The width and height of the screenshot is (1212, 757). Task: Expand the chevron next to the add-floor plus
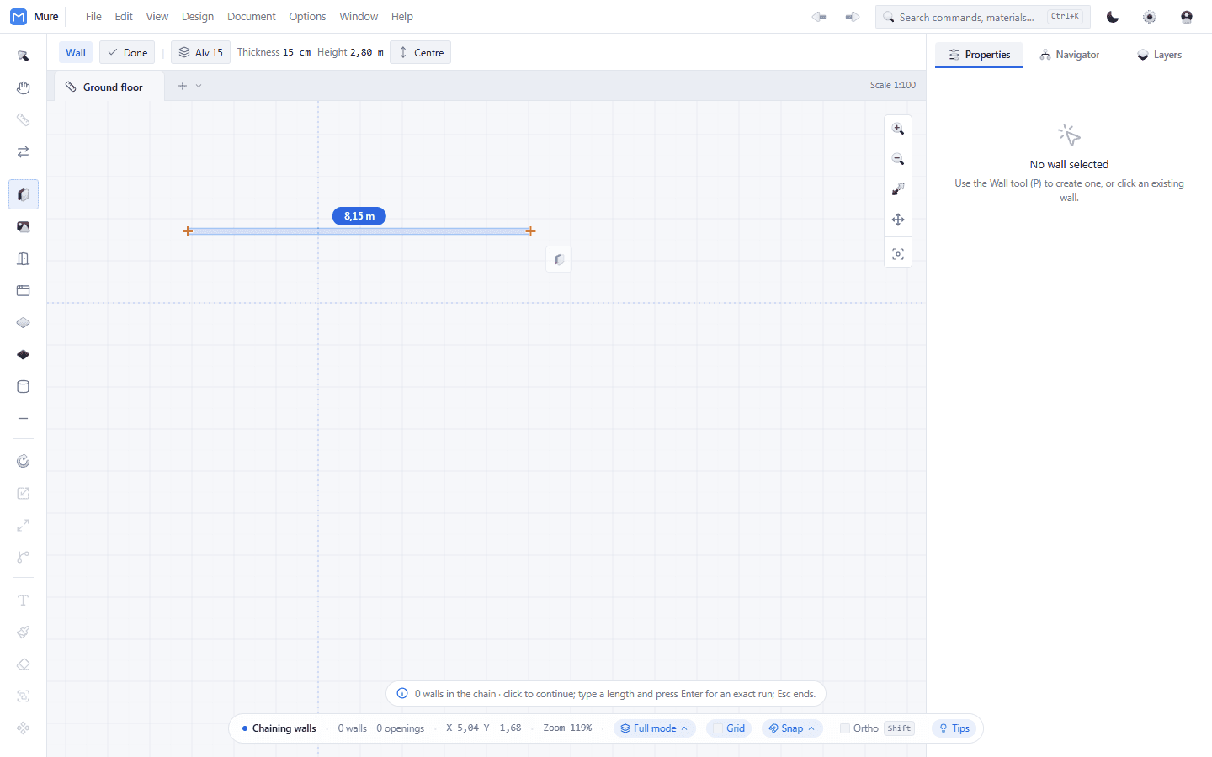(199, 86)
